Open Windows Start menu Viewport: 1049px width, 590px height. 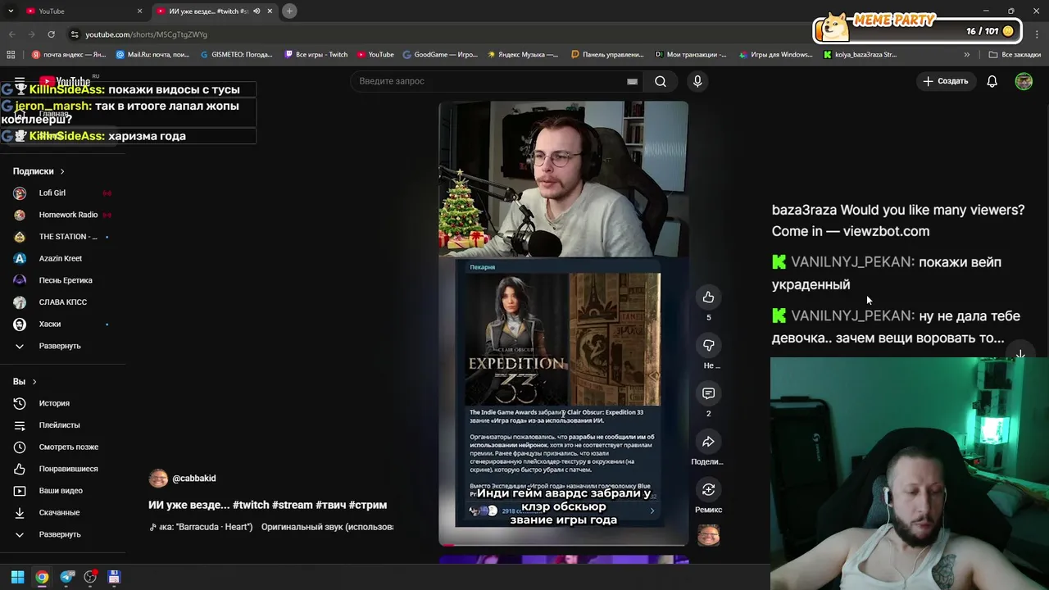17,577
